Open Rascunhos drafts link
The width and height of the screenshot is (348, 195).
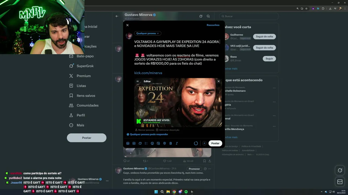click(x=213, y=25)
